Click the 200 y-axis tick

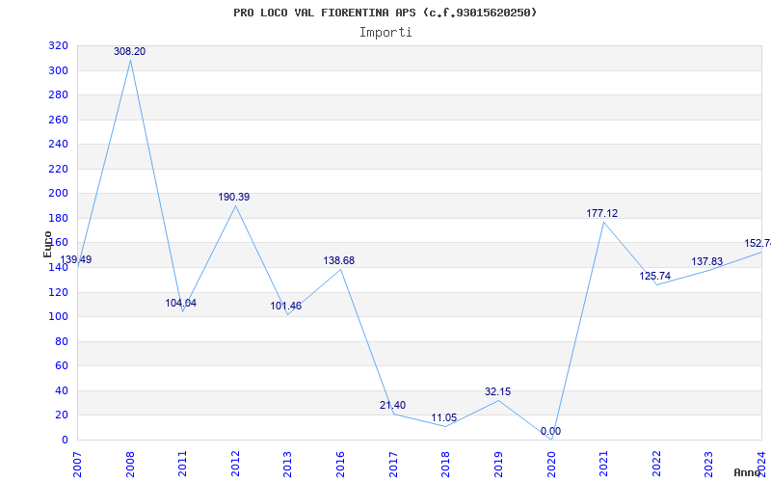(x=58, y=194)
